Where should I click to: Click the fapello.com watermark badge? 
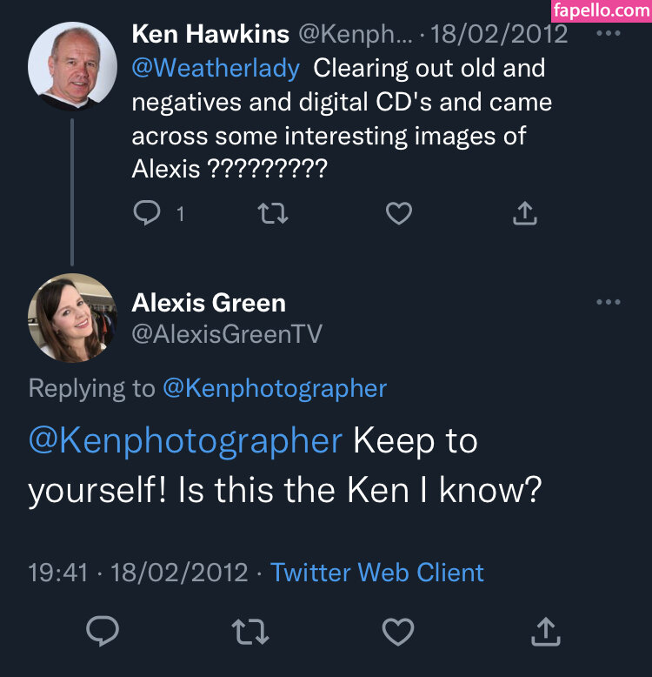coord(601,10)
